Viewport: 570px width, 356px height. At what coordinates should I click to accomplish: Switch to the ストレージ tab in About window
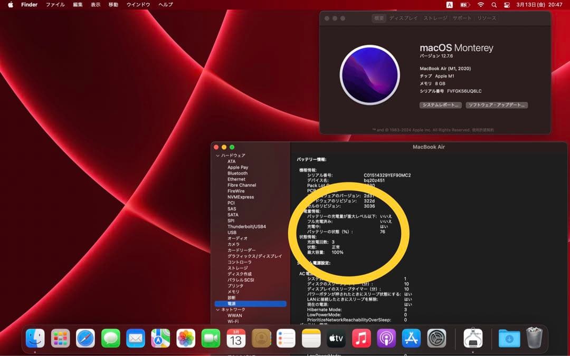(x=435, y=18)
